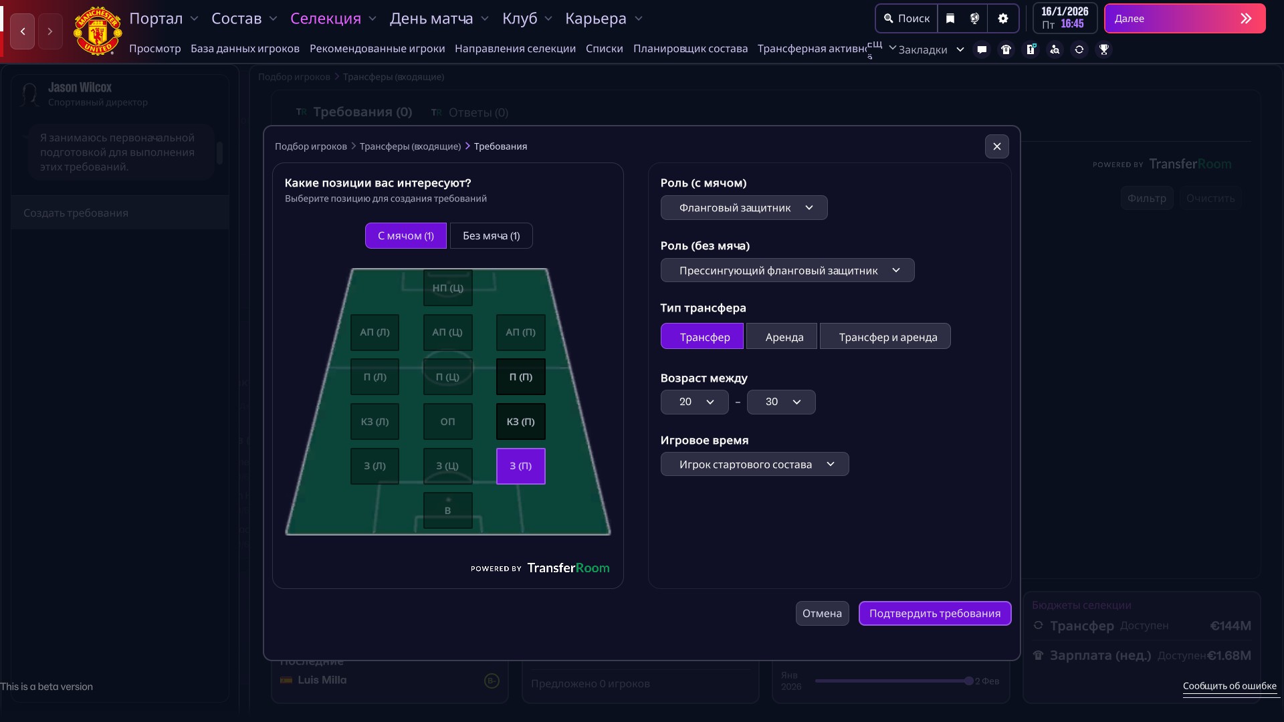Click the player search scouting icon
This screenshot has height=722, width=1284.
[1055, 49]
